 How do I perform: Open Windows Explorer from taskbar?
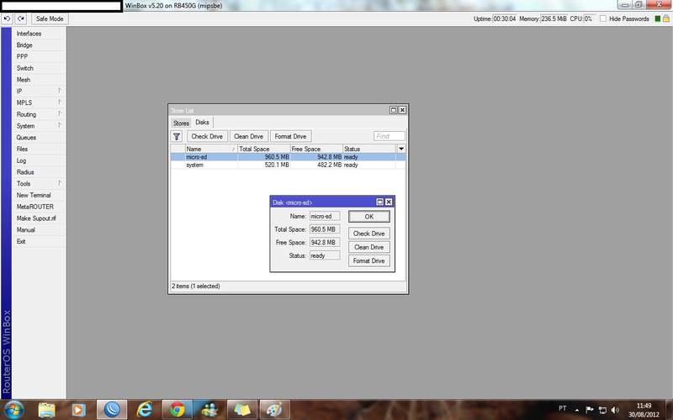(46, 410)
